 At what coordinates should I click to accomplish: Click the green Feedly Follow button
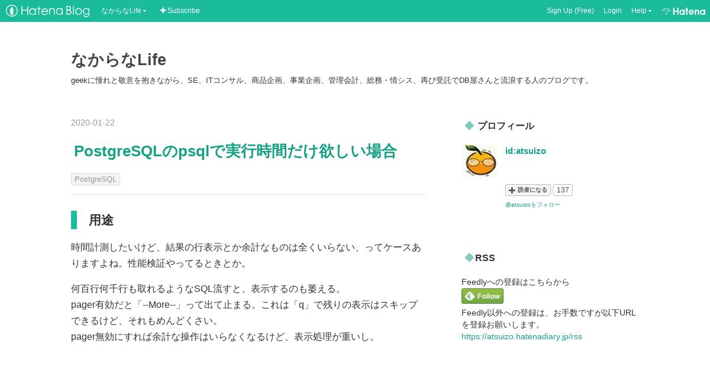pyautogui.click(x=482, y=296)
